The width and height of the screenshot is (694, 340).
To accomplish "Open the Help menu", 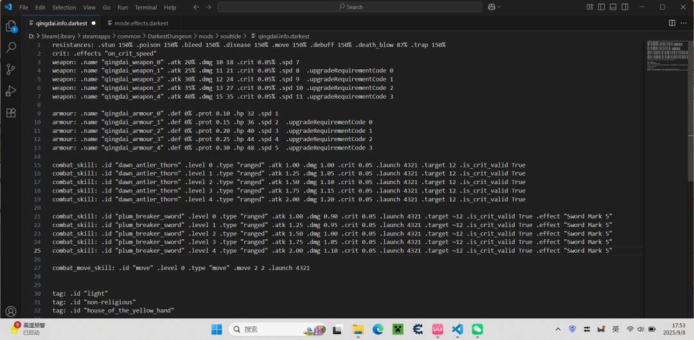I will tap(170, 8).
